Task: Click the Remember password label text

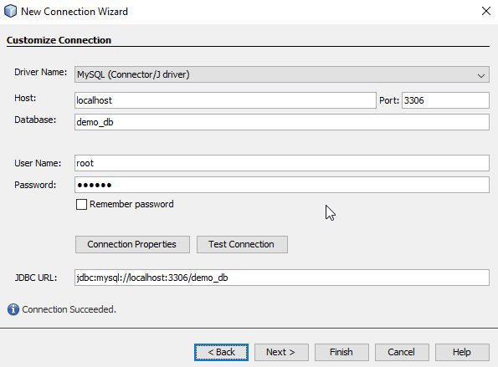Action: point(131,204)
